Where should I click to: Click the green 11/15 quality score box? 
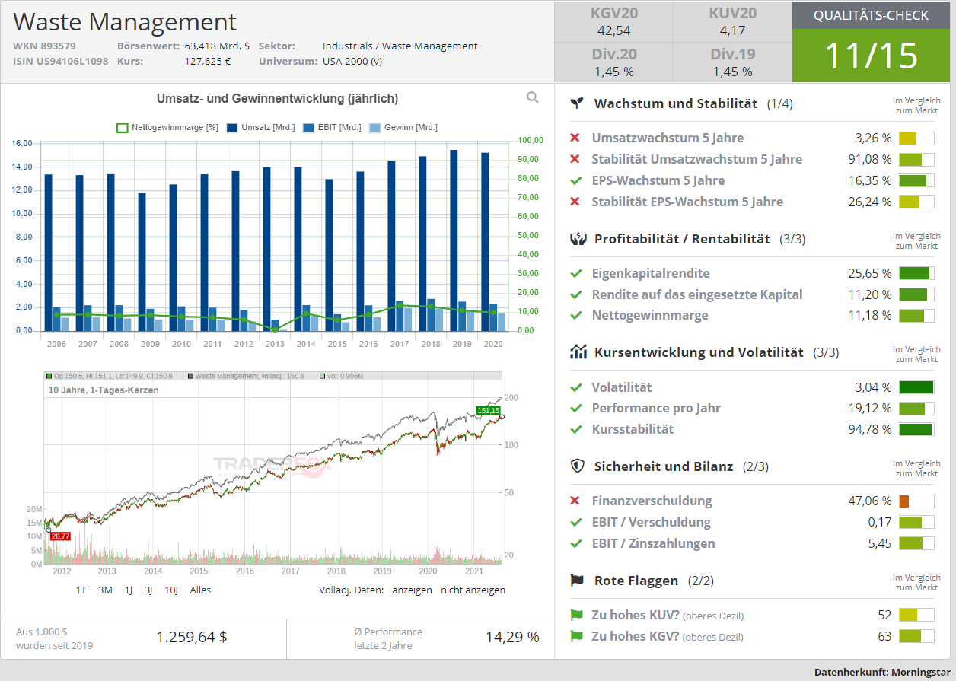coord(871,56)
